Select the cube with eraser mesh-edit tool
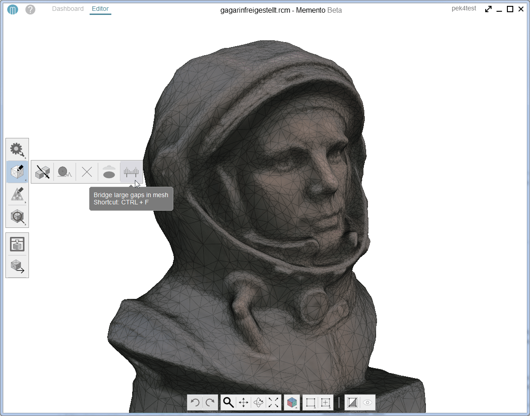This screenshot has width=530, height=416. click(17, 171)
